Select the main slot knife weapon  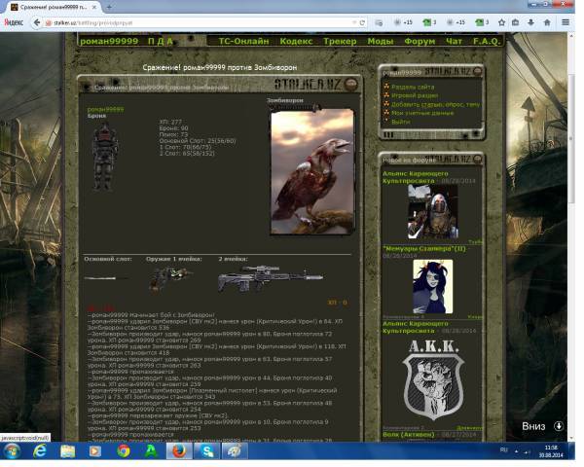pos(107,278)
